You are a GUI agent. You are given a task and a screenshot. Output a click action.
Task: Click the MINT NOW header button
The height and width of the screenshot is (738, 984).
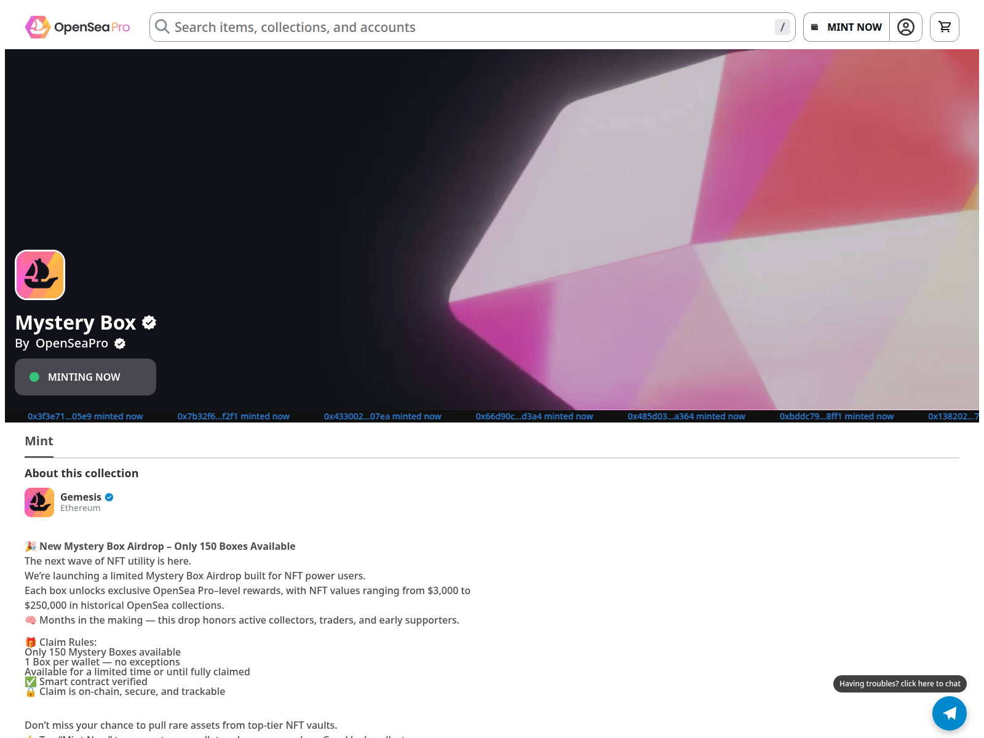[x=846, y=27]
